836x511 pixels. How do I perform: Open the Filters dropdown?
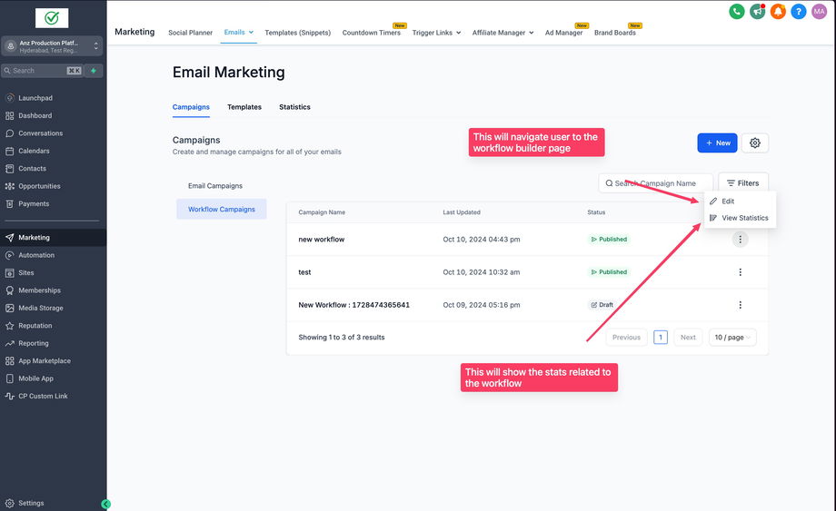click(743, 183)
